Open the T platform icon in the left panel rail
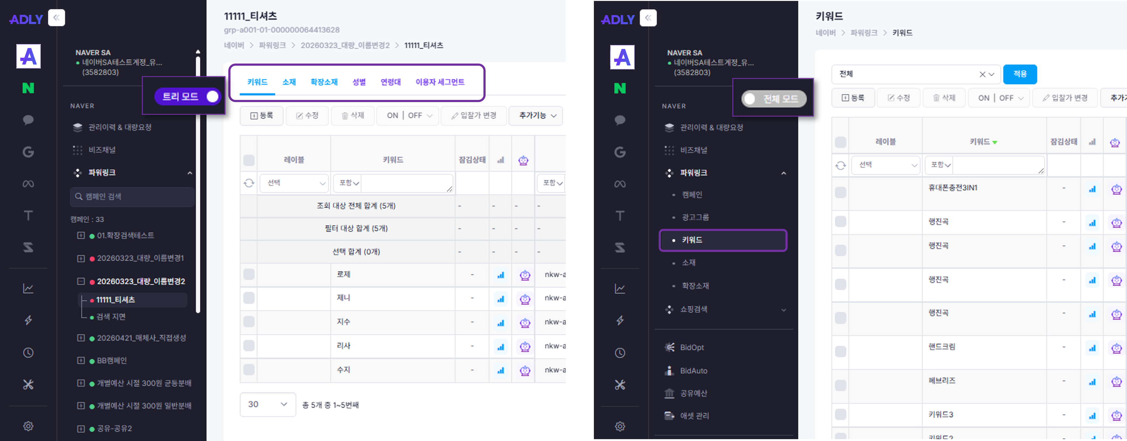Screen dimensions: 1127x441 (x=28, y=215)
